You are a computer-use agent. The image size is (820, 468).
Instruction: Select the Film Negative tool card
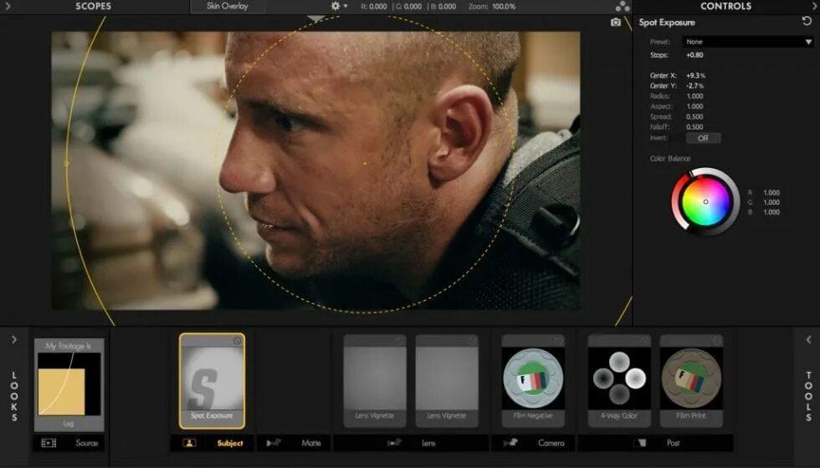pos(533,381)
